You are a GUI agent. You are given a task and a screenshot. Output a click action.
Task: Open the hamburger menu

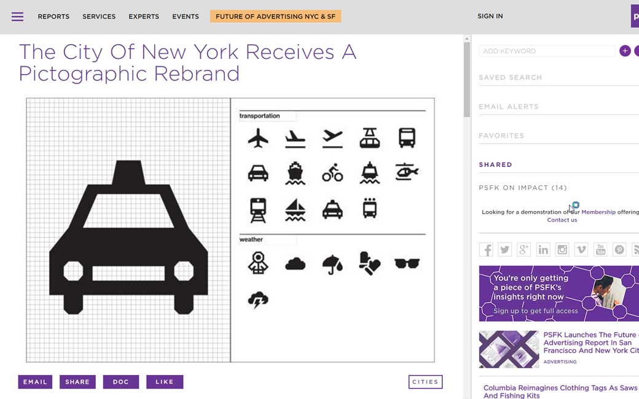pos(17,17)
